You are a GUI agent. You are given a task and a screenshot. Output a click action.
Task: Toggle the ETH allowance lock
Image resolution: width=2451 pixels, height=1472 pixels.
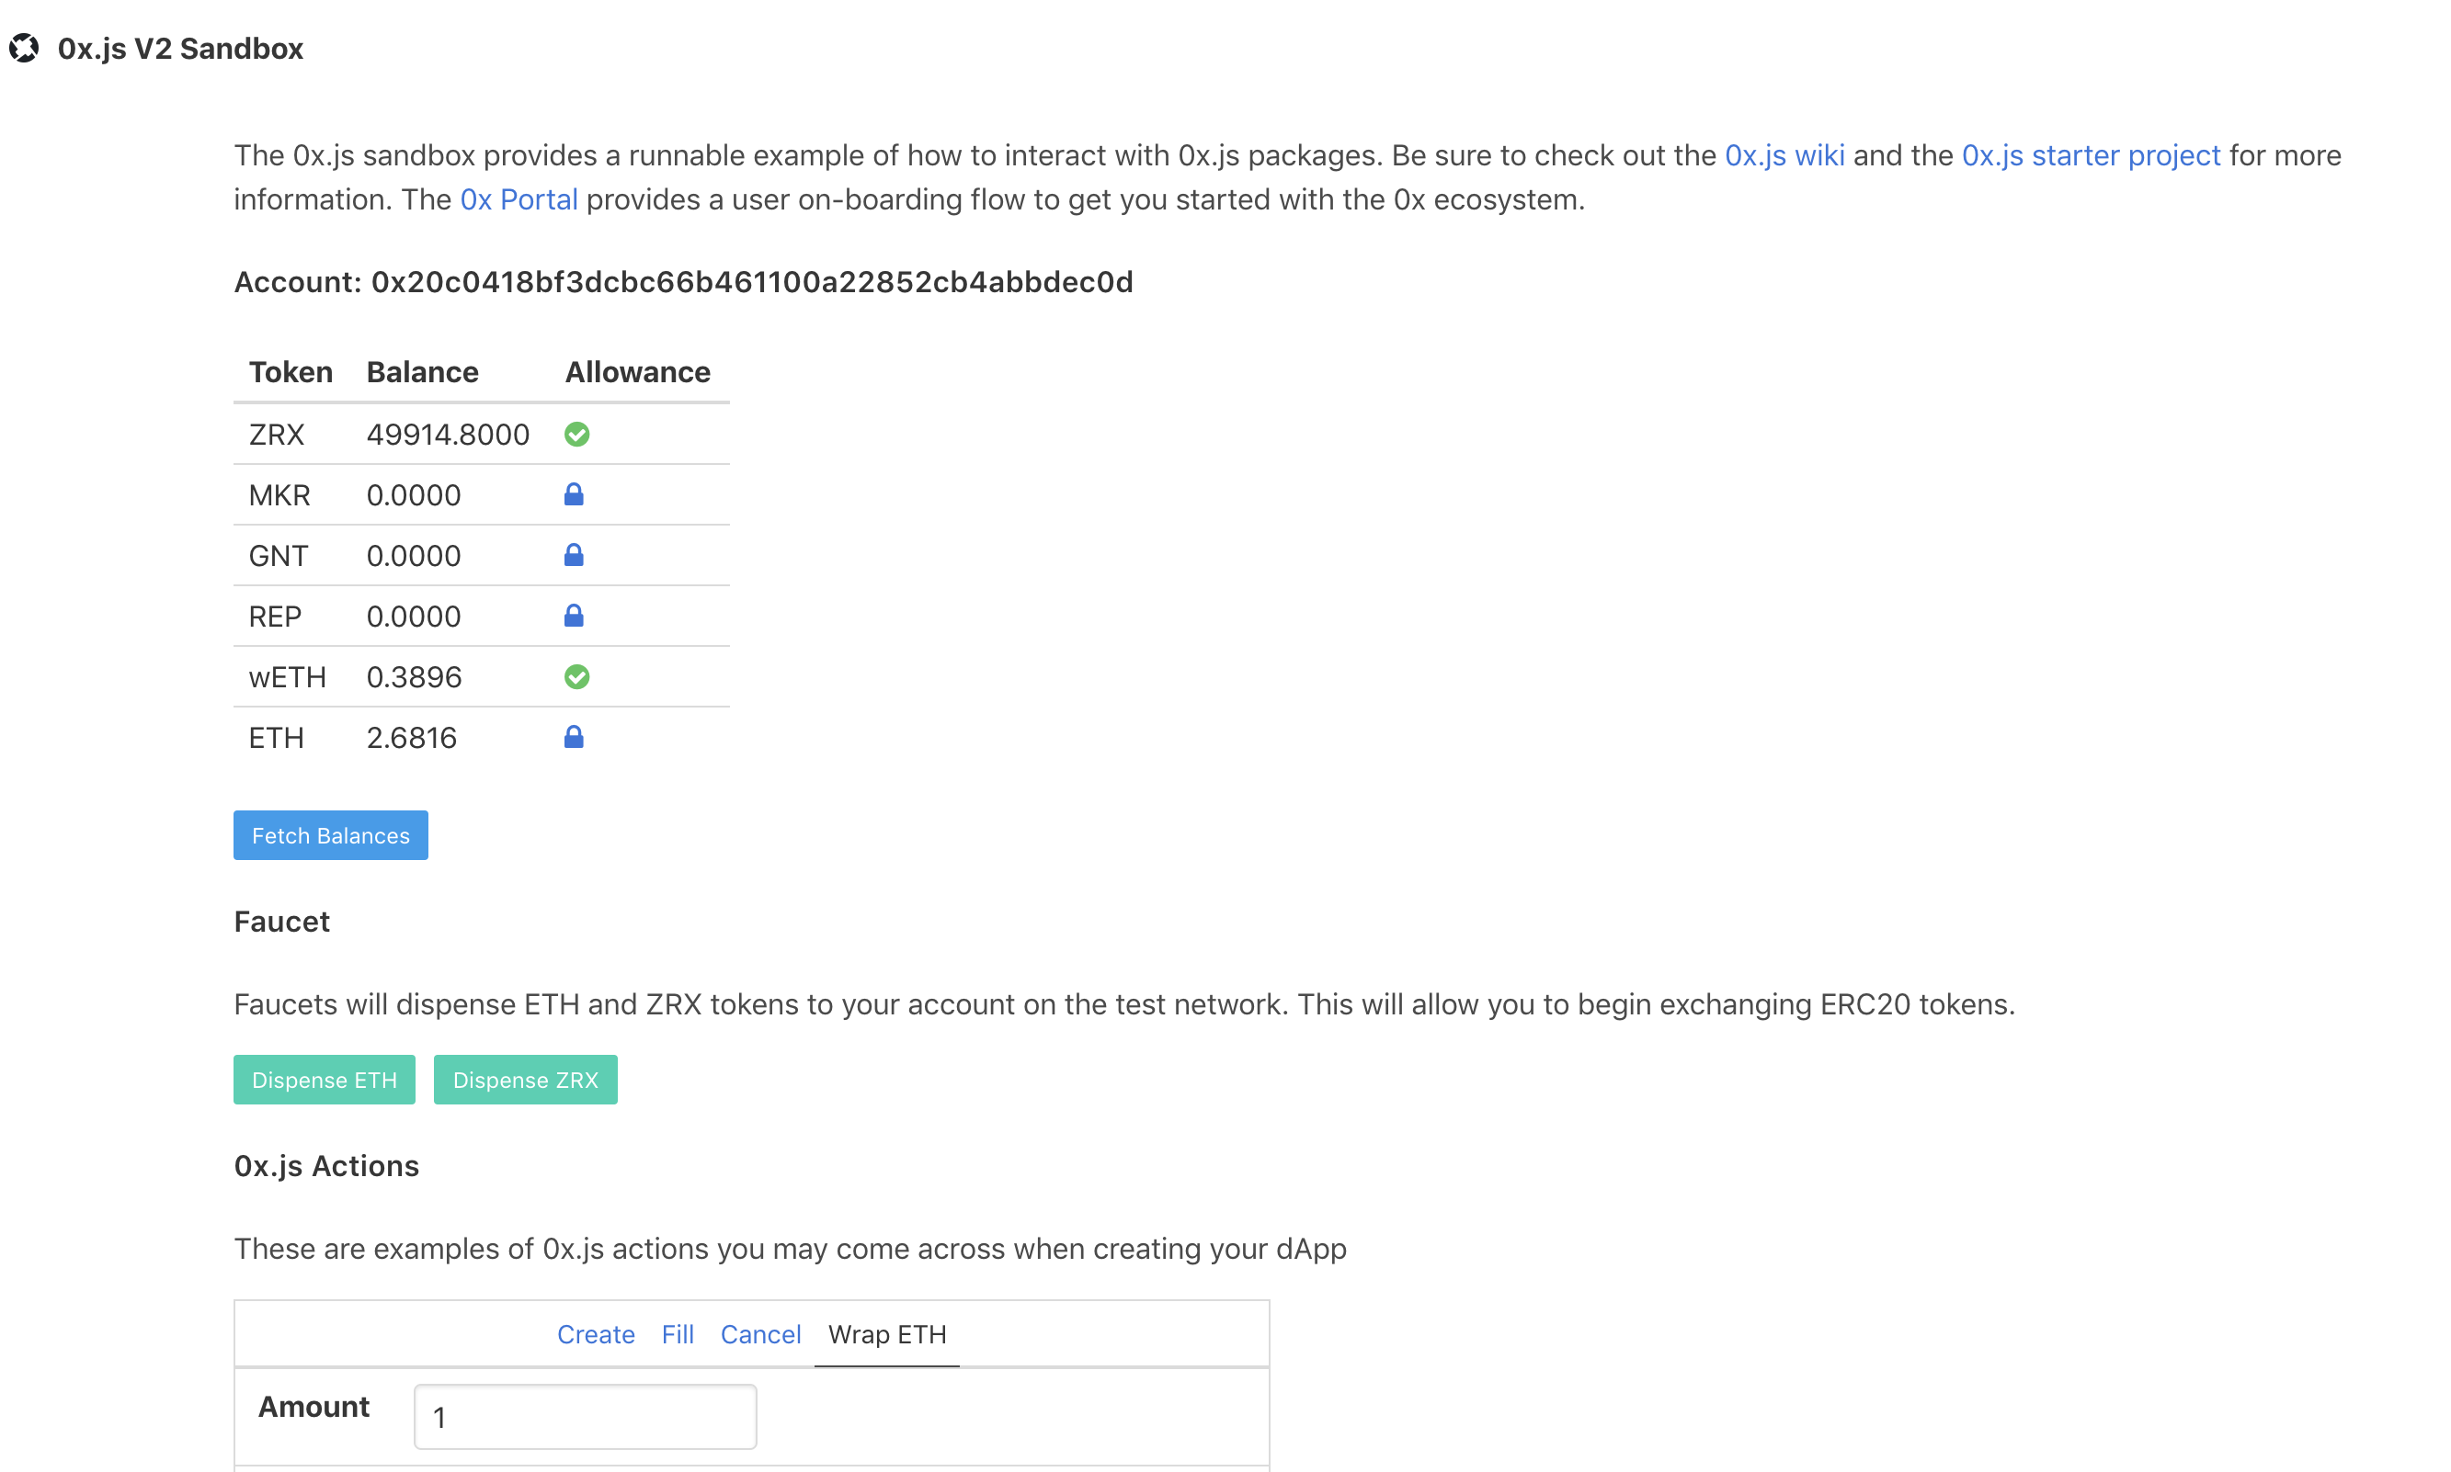[574, 737]
